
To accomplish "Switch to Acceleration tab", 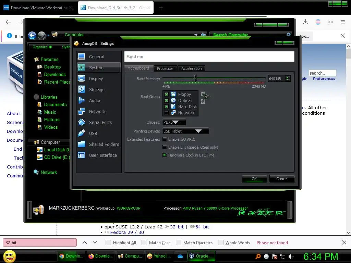I will click(x=191, y=68).
